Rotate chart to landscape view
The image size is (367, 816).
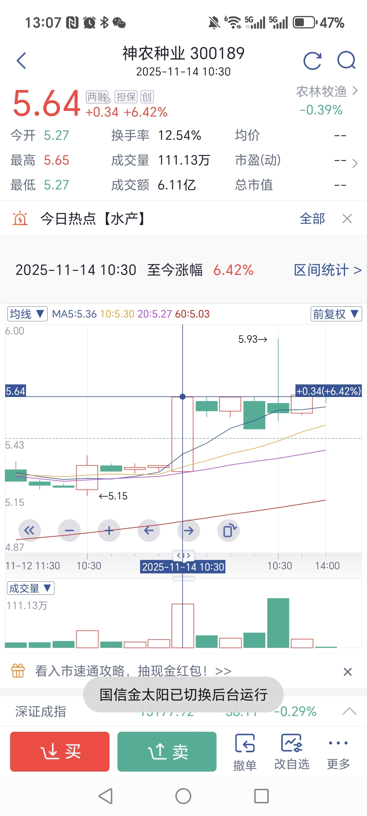pyautogui.click(x=228, y=530)
